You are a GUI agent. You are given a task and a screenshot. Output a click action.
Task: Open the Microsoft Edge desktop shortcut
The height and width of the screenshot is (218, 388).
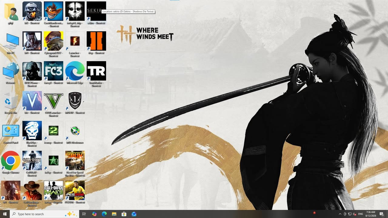[75, 71]
